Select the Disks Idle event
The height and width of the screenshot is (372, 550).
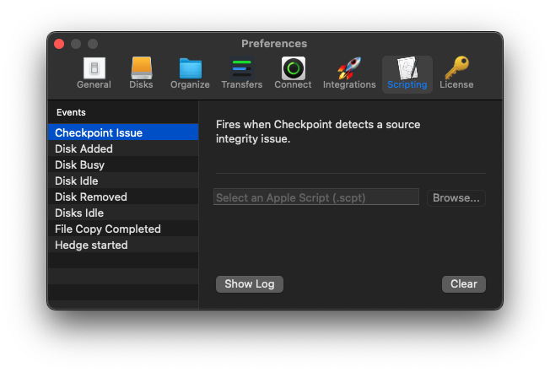coord(123,213)
